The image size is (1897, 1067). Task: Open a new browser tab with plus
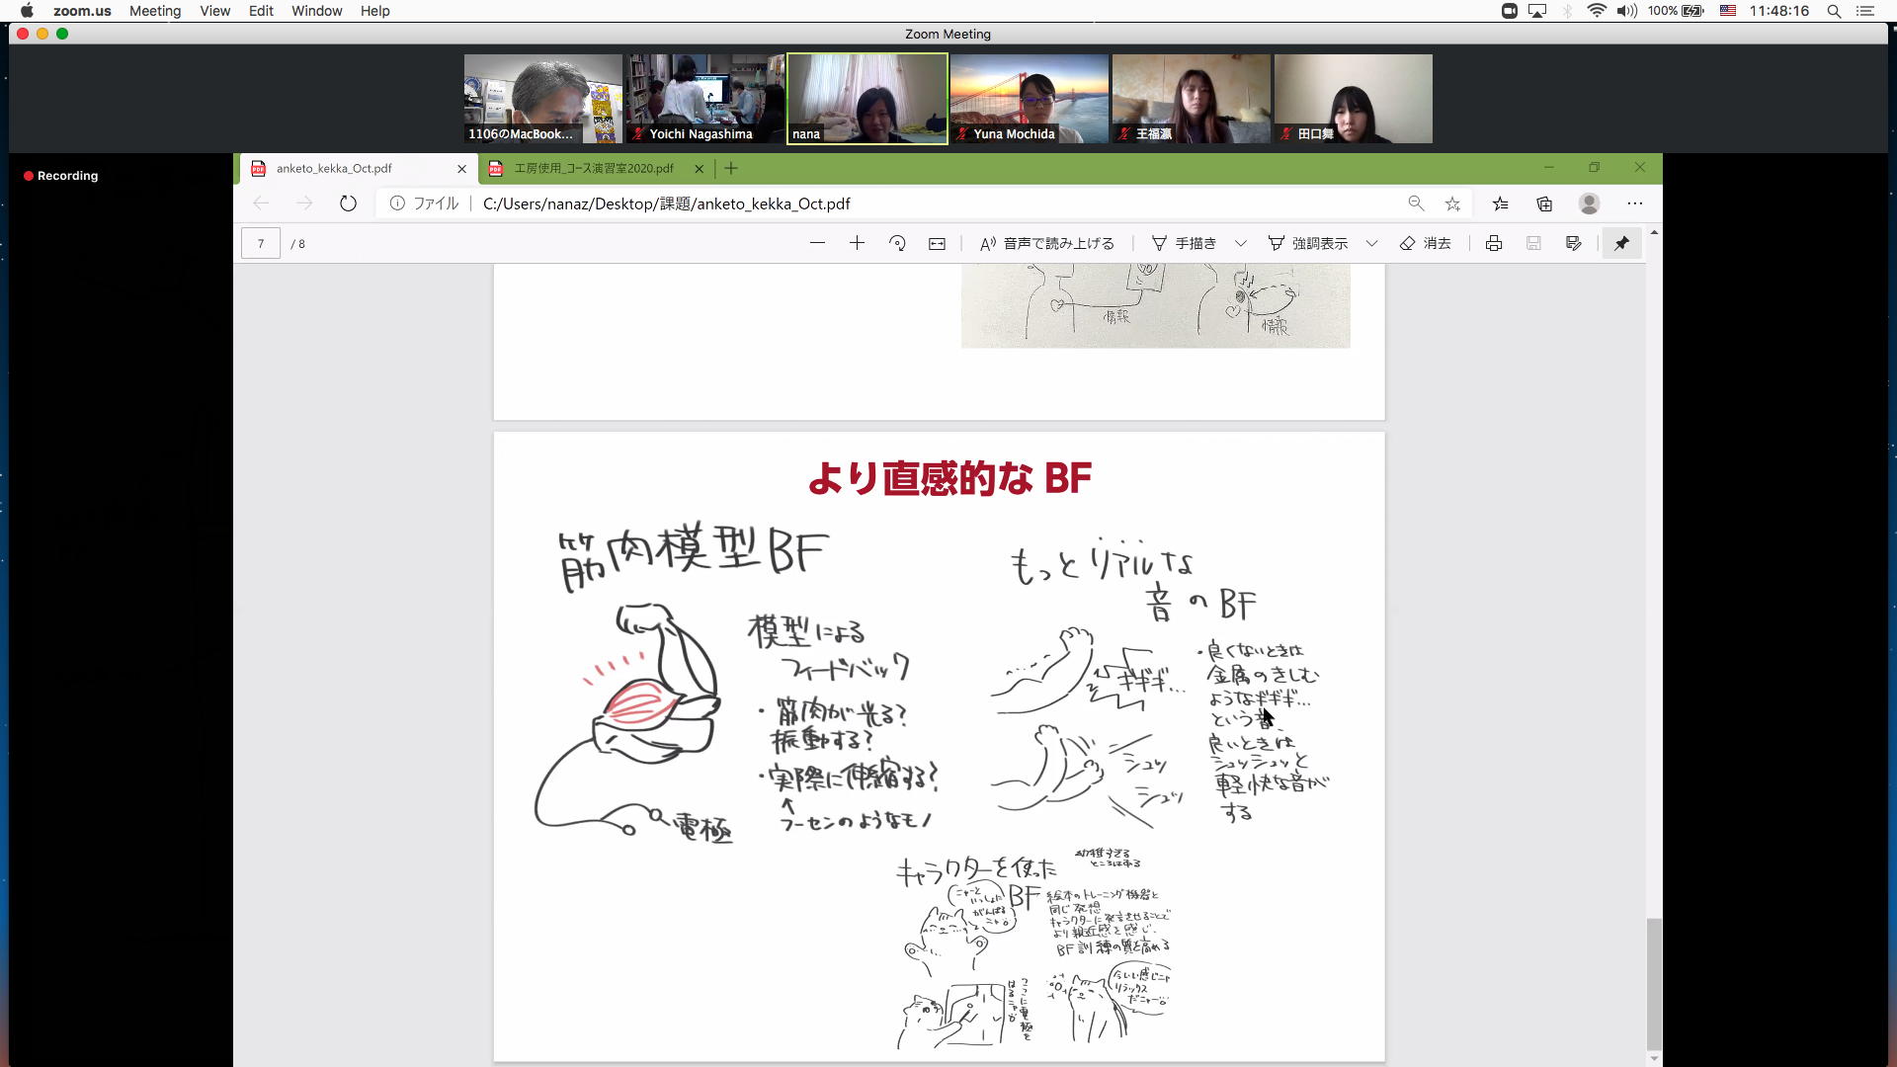[731, 169]
